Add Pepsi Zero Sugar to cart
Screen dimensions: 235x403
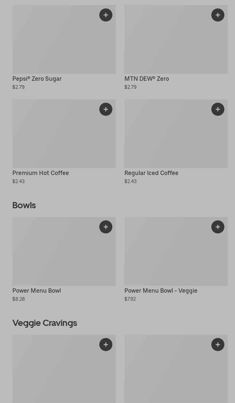[x=106, y=15]
